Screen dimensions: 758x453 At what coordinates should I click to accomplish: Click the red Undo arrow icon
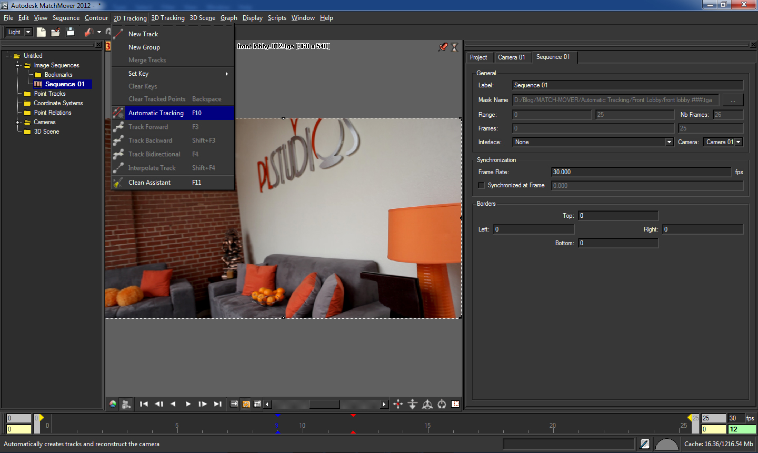click(x=89, y=32)
